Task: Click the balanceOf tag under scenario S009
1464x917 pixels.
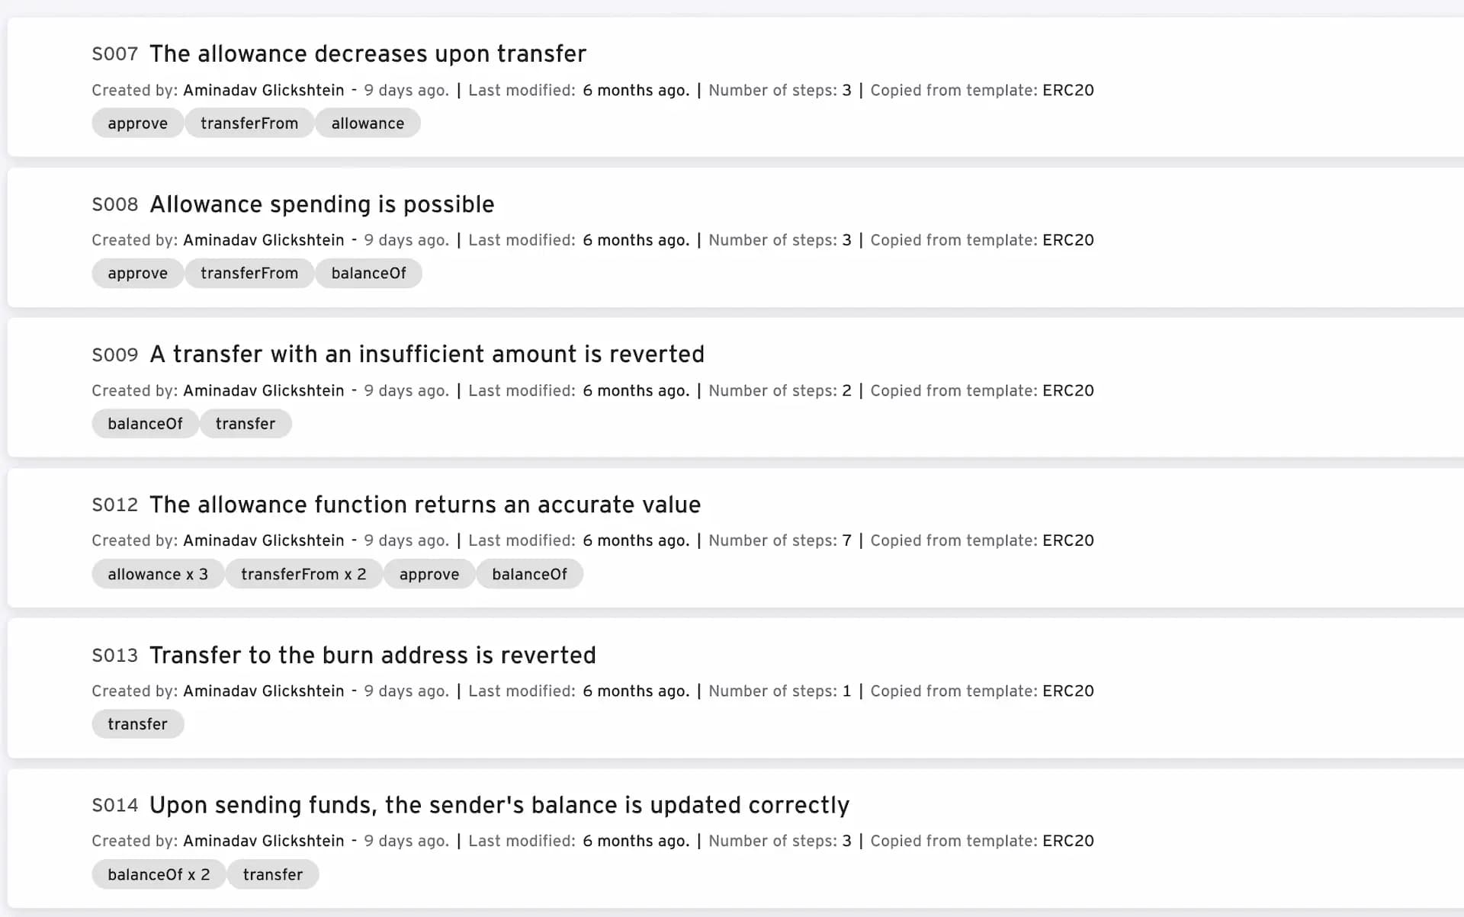Action: tap(145, 424)
